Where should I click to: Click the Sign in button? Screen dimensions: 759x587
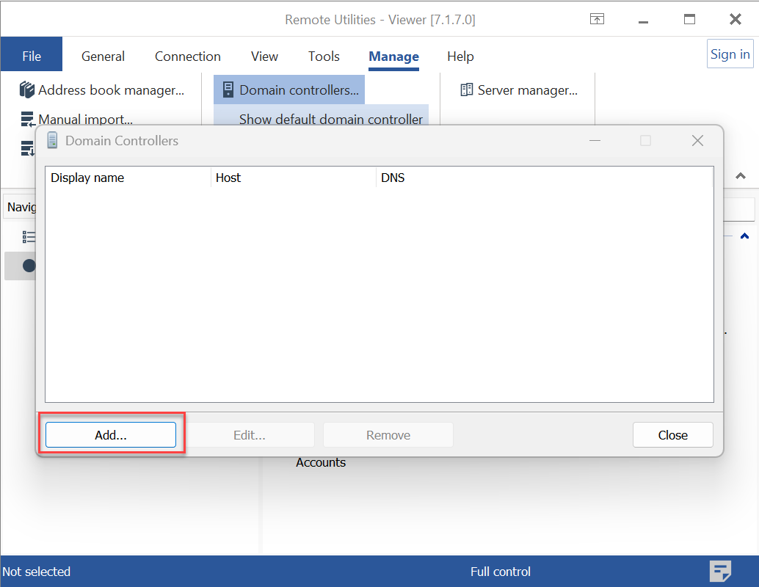coord(730,54)
